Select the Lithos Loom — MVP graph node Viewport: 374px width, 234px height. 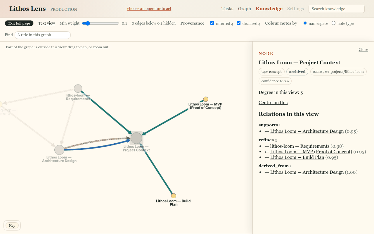click(x=206, y=99)
